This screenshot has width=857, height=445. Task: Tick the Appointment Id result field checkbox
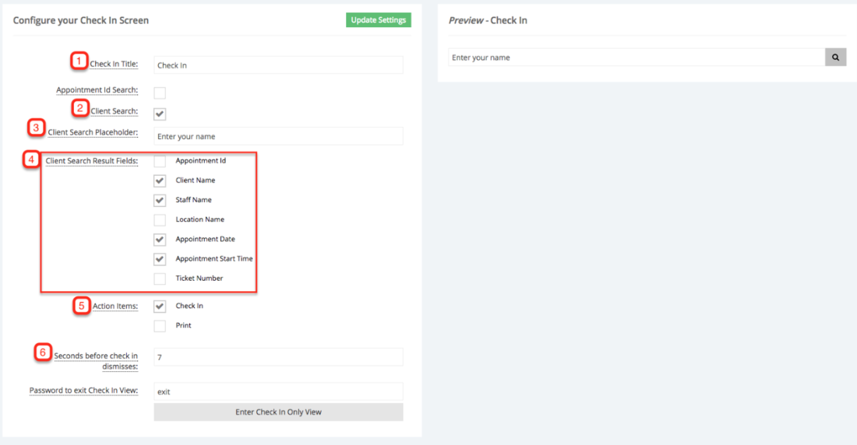(160, 161)
